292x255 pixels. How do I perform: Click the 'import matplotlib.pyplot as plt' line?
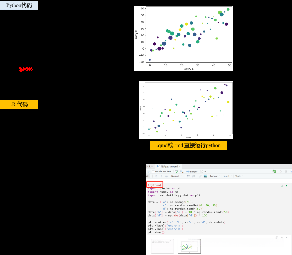[x=174, y=195]
